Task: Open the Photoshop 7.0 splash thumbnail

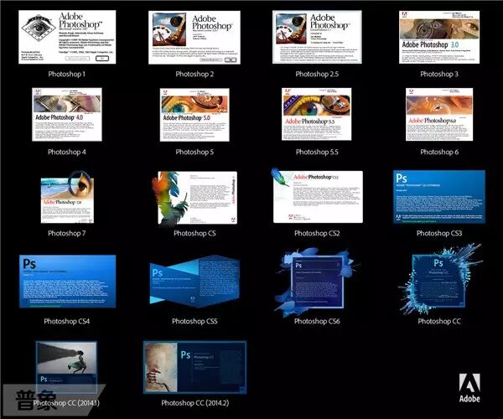Action: click(x=67, y=197)
